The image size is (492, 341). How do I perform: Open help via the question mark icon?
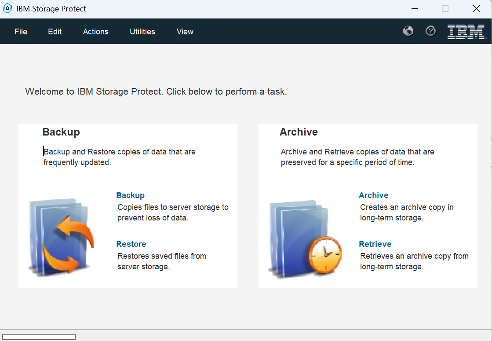[x=431, y=31]
